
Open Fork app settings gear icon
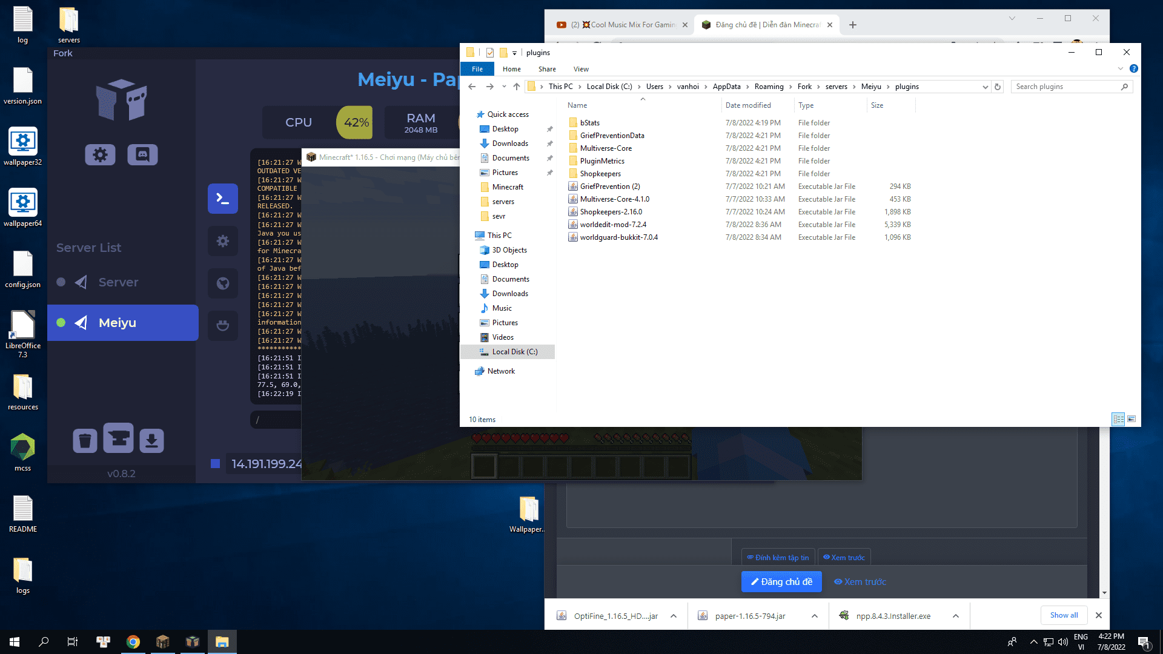pos(100,155)
